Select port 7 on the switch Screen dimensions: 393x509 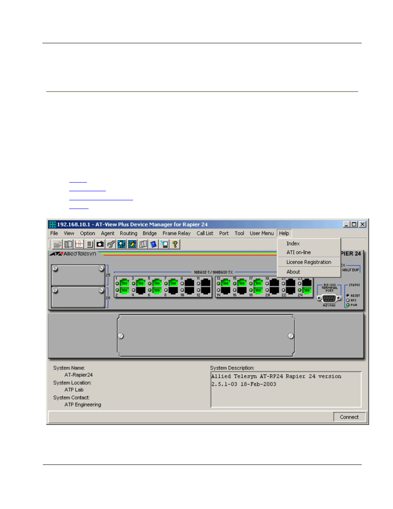(x=173, y=283)
